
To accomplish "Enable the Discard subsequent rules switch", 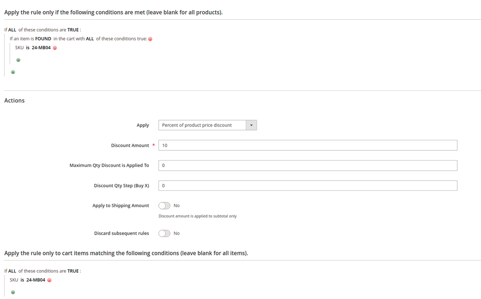I will click(x=164, y=234).
